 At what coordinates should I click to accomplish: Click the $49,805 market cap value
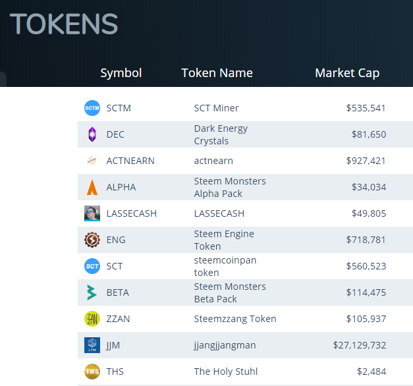pos(369,213)
